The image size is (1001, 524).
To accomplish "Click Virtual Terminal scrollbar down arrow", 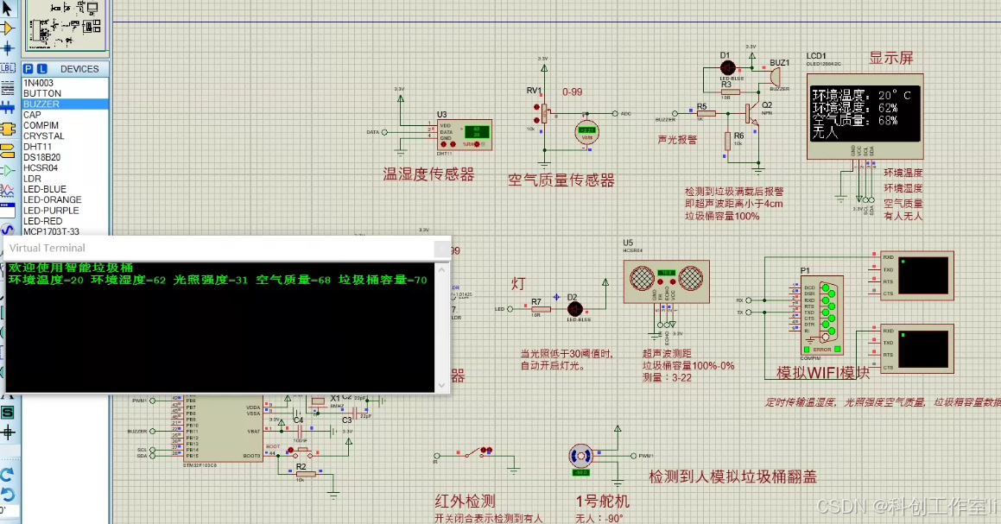I will point(441,386).
